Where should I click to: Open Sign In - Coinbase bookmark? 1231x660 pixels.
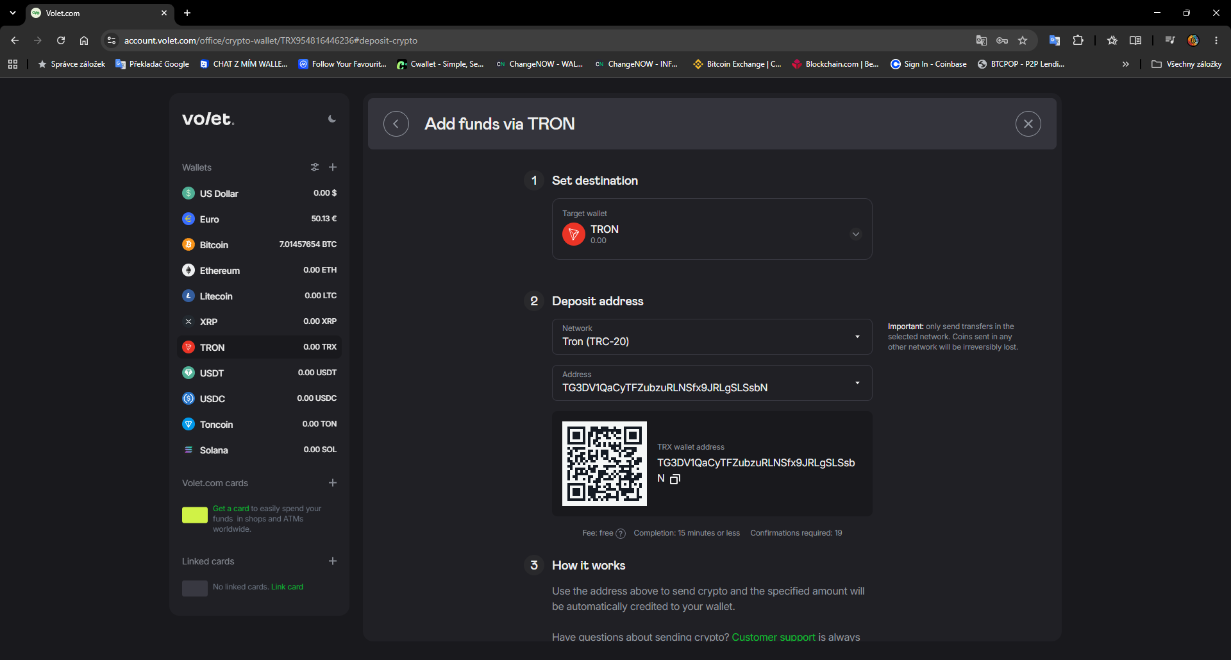pos(928,64)
